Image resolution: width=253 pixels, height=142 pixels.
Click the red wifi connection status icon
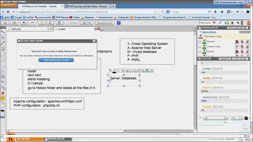pyautogui.click(x=214, y=23)
